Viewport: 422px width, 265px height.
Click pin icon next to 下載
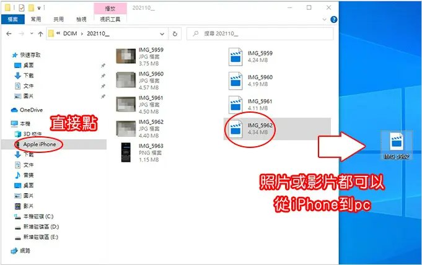point(103,76)
